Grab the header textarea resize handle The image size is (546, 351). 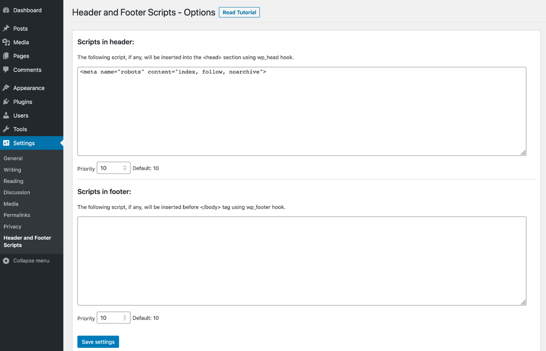click(523, 153)
